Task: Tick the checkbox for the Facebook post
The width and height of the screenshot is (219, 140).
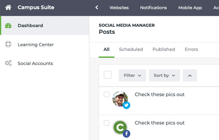Action: (107, 123)
